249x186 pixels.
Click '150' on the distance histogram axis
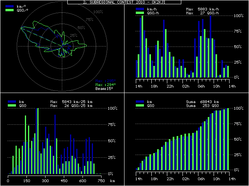[x=27, y=181]
